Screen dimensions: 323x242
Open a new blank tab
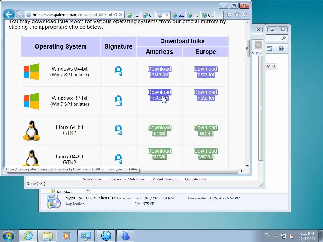(x=219, y=15)
